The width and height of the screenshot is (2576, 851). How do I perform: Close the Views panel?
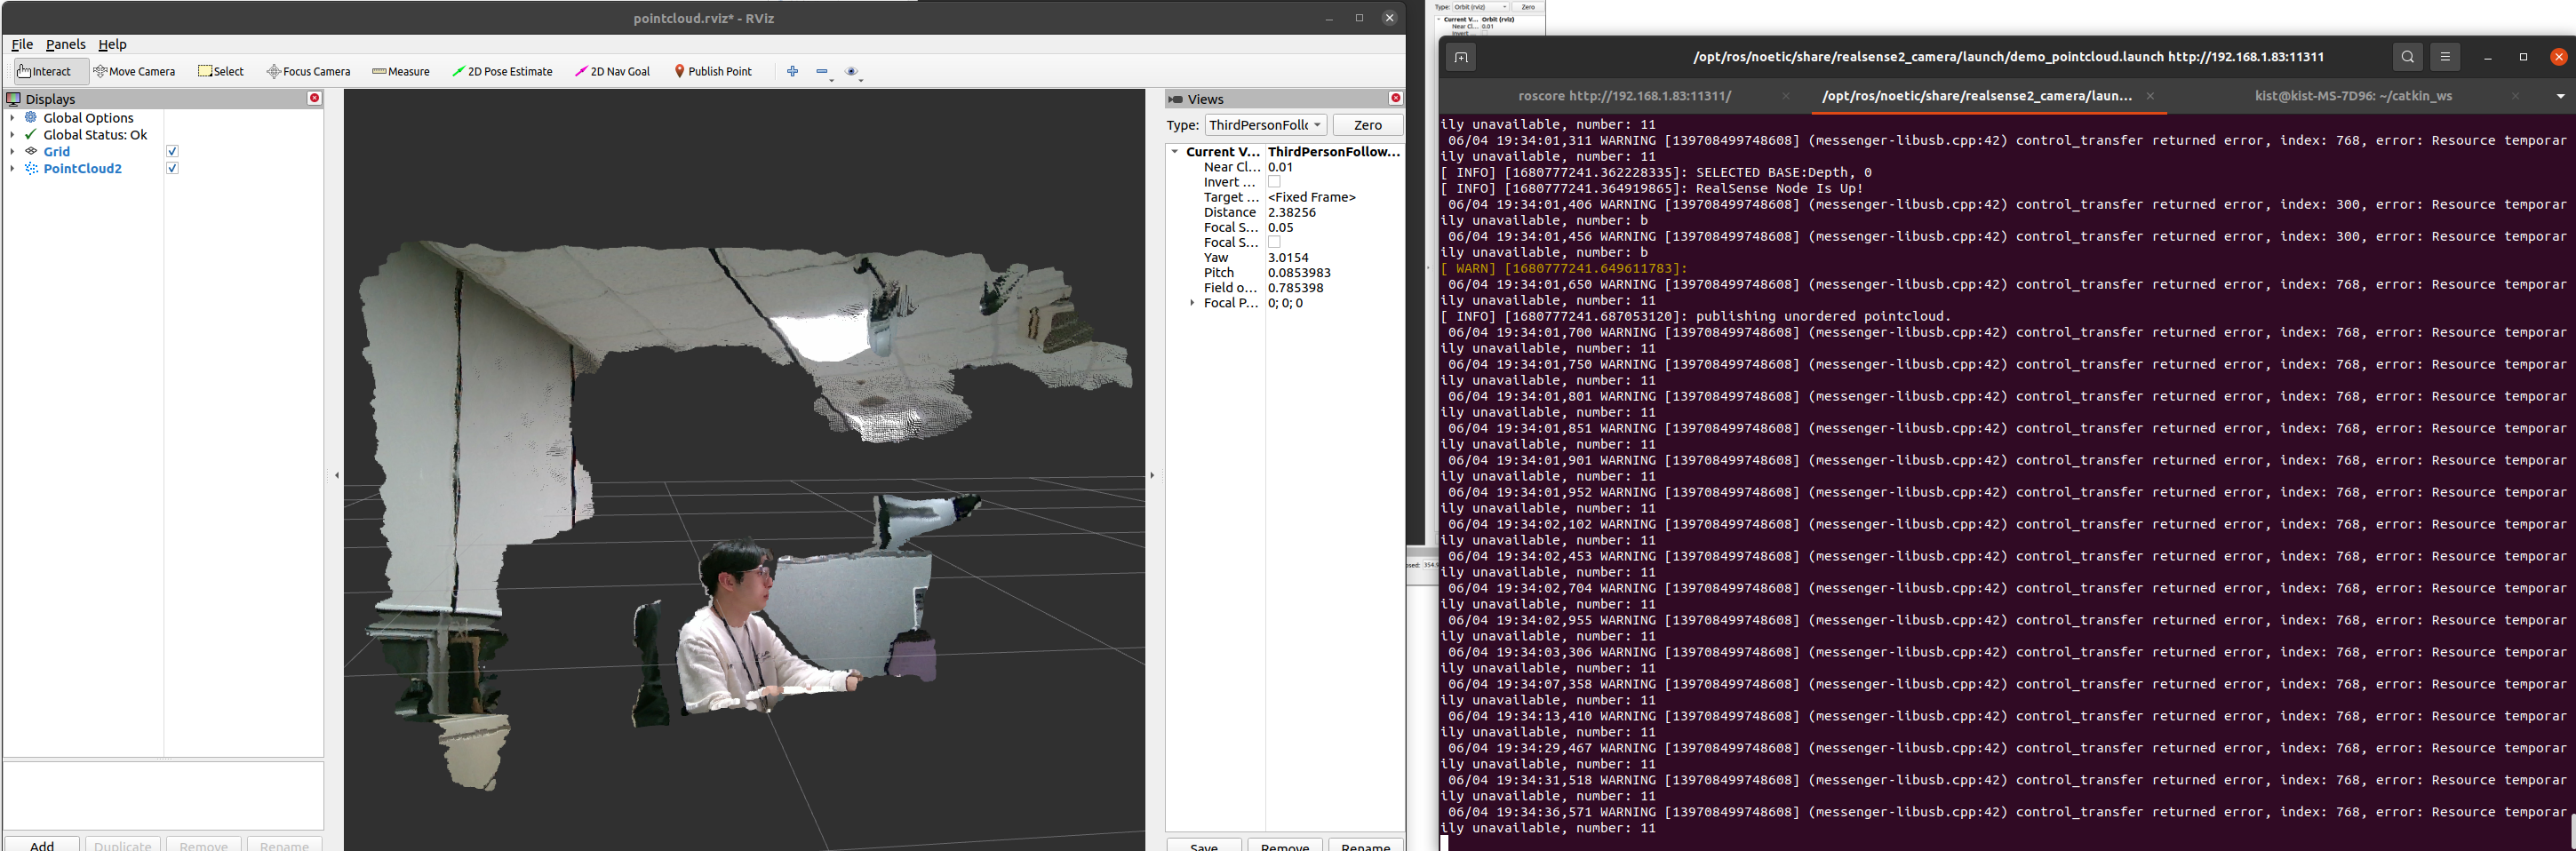(1395, 98)
